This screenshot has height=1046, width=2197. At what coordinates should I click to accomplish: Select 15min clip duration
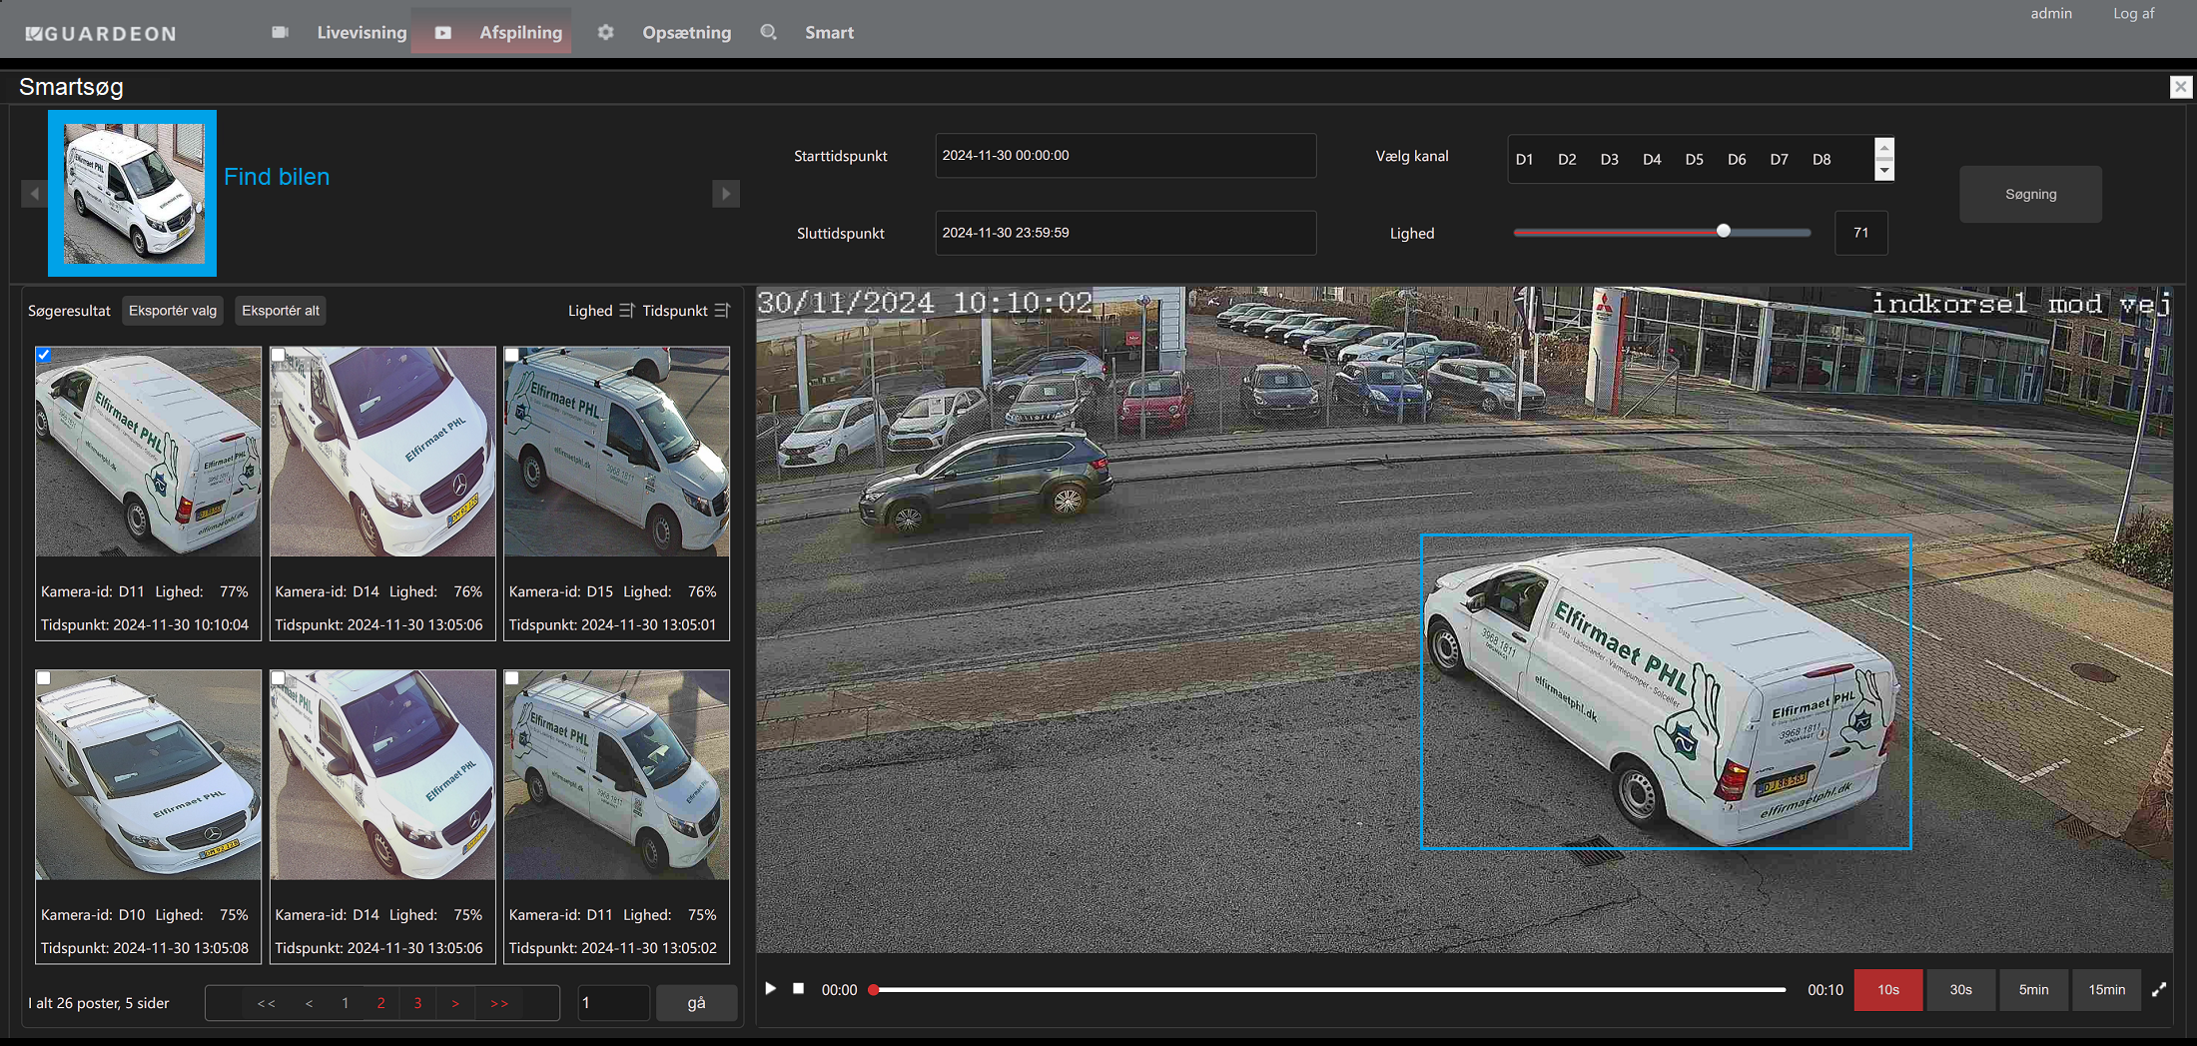[2107, 989]
